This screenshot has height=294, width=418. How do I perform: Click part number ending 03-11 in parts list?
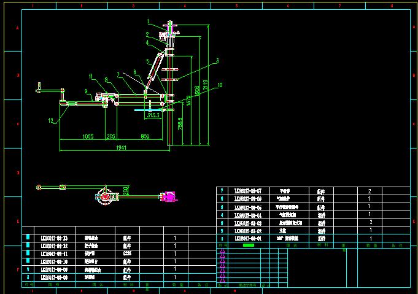(x=54, y=253)
